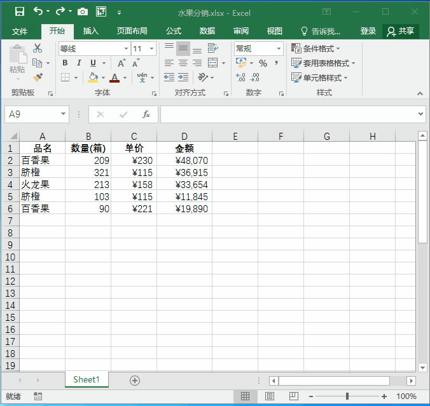Add a new sheet with plus icon
The image size is (430, 406).
(x=134, y=380)
